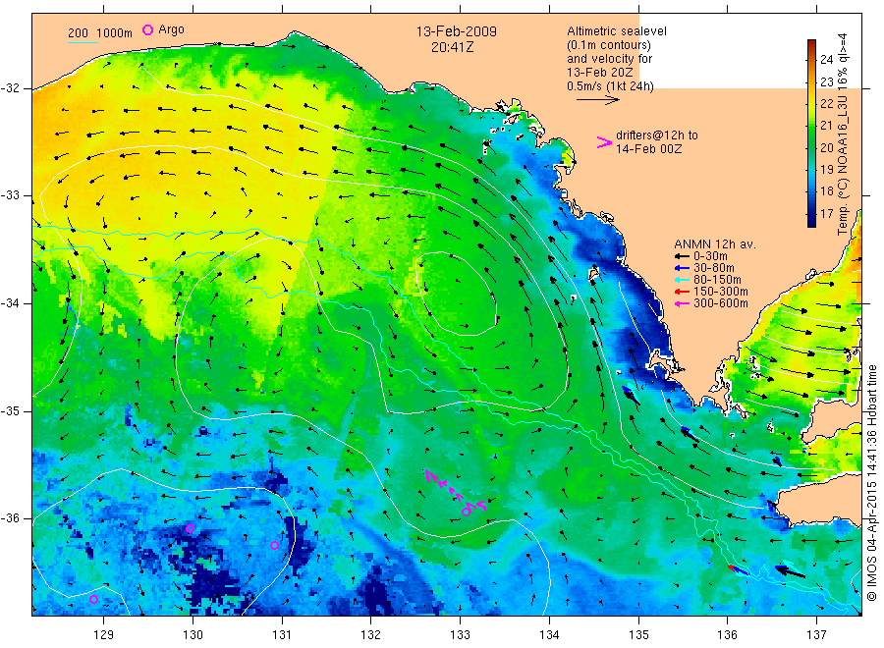Screen dimensions: 884x648
Task: Click the 132 longitude axis label
Action: coord(371,635)
